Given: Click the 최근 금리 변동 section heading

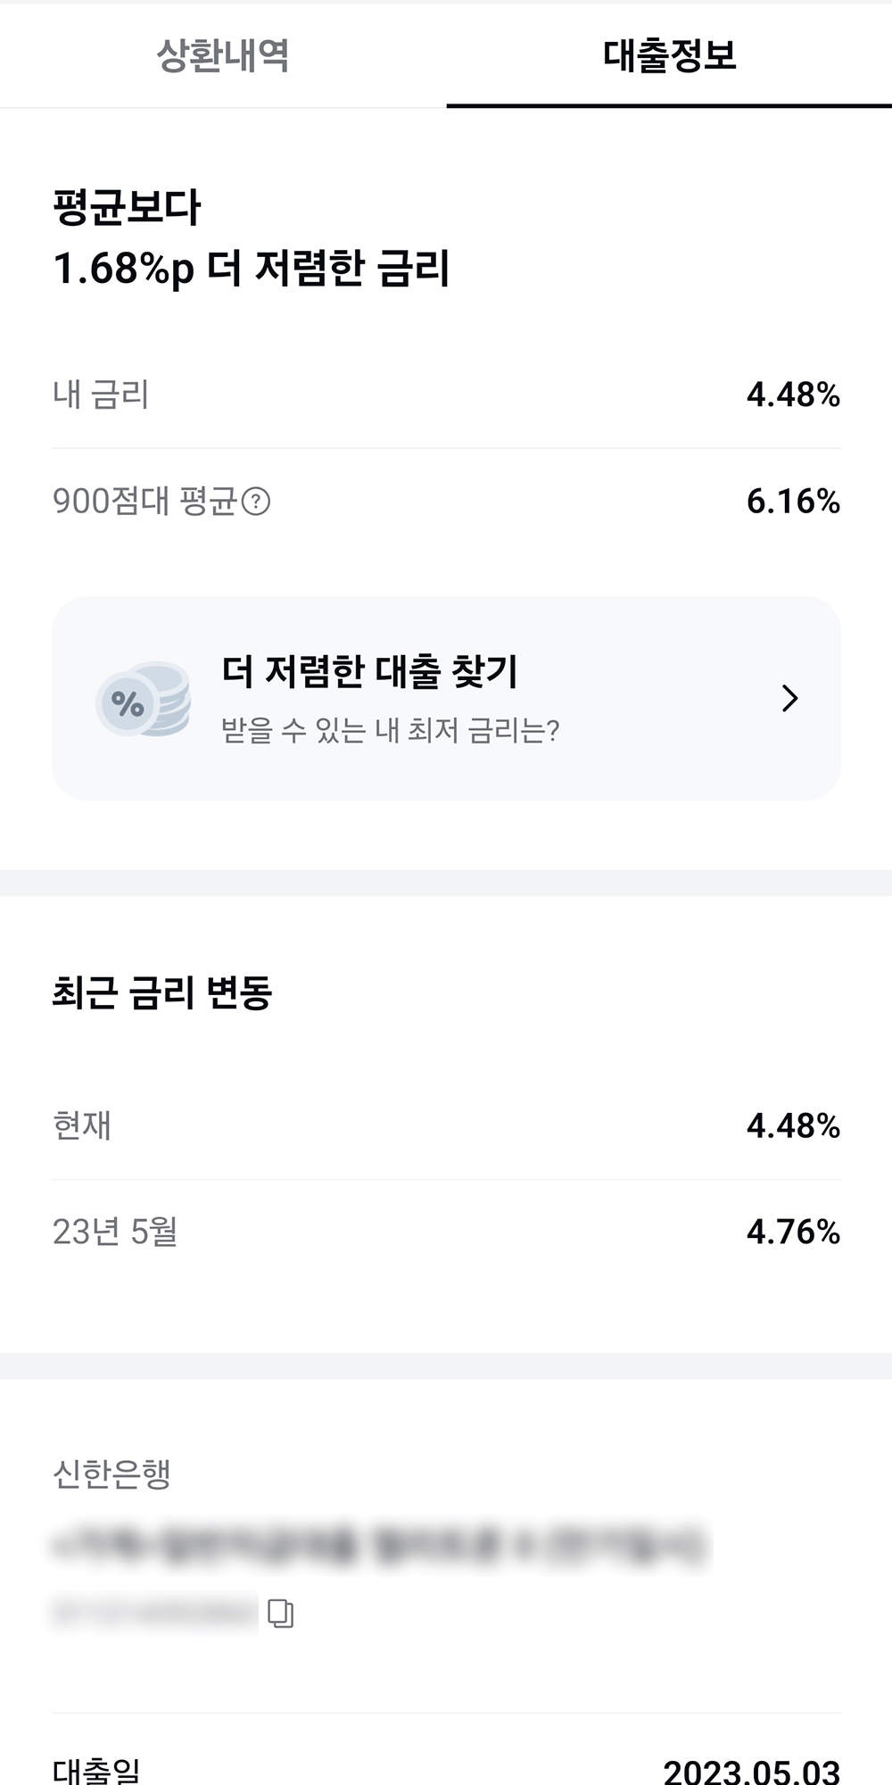Looking at the screenshot, I should click(x=162, y=992).
